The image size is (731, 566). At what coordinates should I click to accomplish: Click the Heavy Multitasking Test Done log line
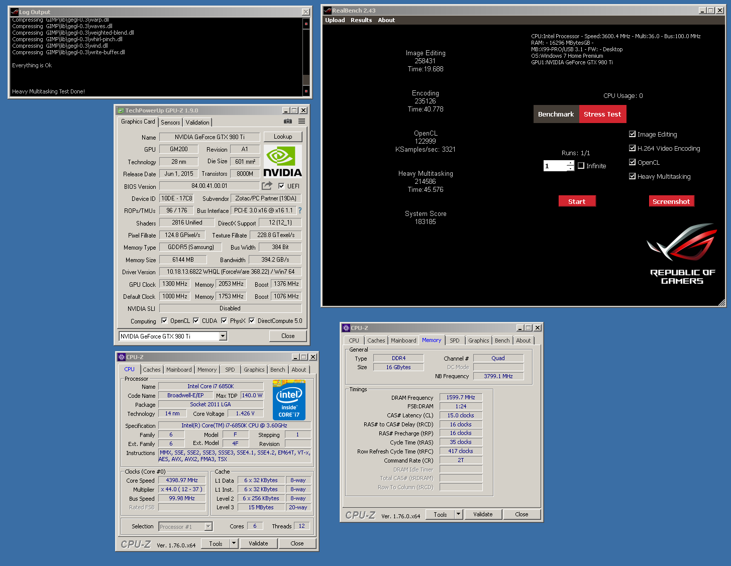coord(48,91)
